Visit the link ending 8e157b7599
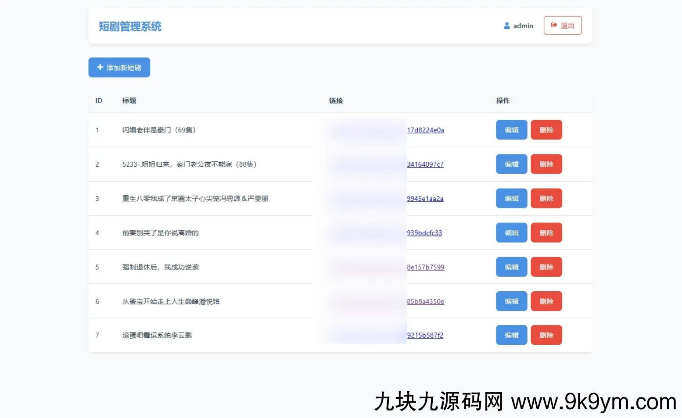This screenshot has width=682, height=418. (x=425, y=267)
